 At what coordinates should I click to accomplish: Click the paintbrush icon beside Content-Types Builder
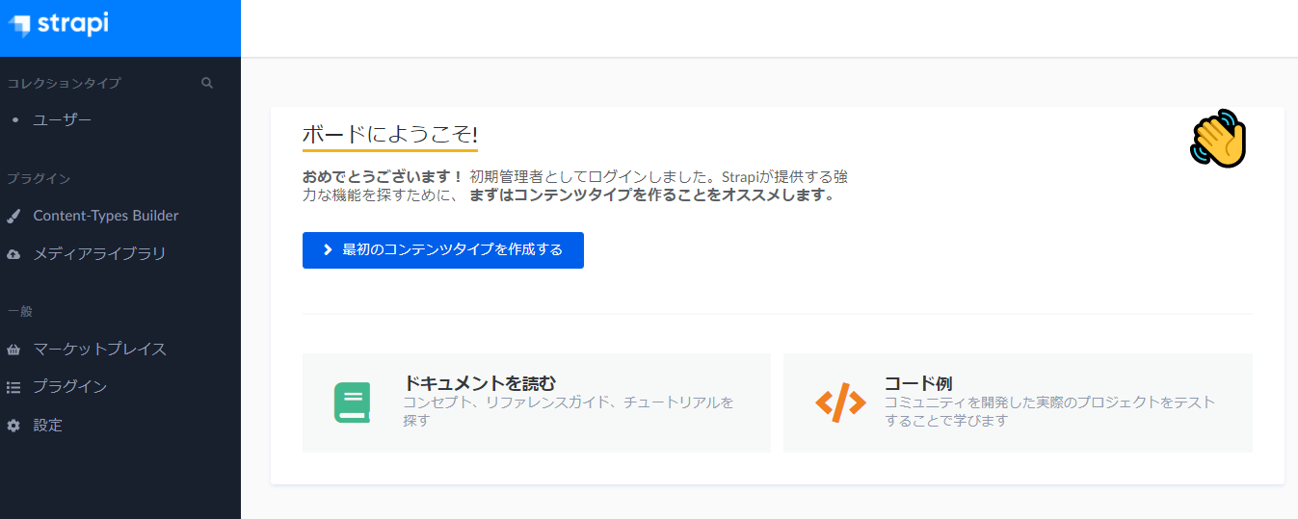(x=13, y=216)
